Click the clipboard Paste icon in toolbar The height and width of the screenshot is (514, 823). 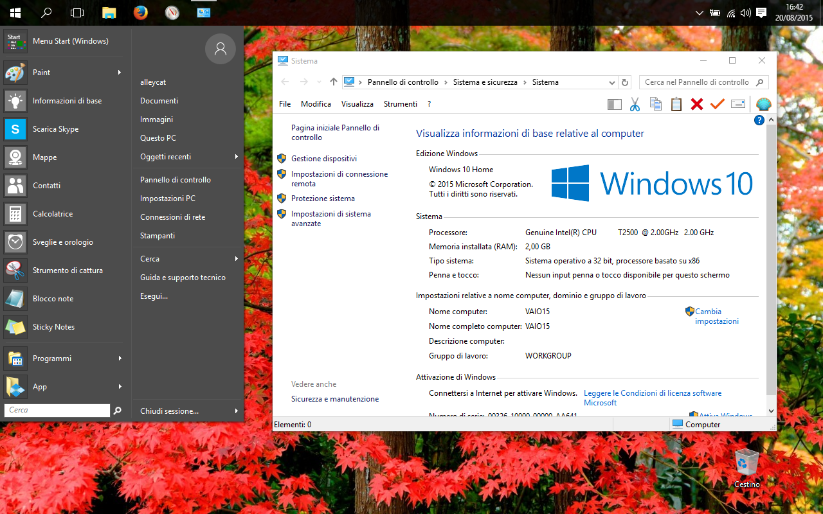coord(676,104)
